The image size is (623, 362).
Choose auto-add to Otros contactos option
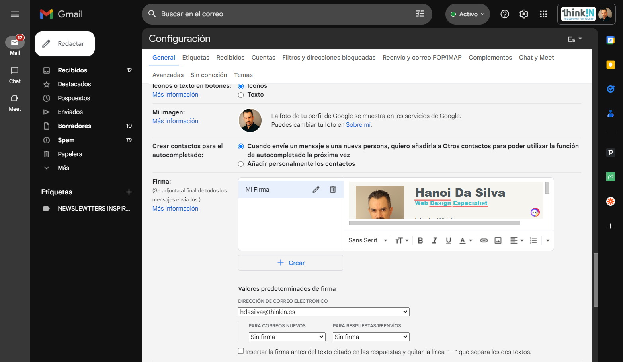pyautogui.click(x=241, y=146)
